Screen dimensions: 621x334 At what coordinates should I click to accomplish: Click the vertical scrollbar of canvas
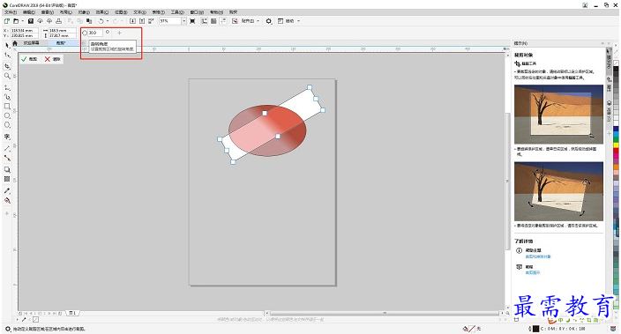coord(507,182)
